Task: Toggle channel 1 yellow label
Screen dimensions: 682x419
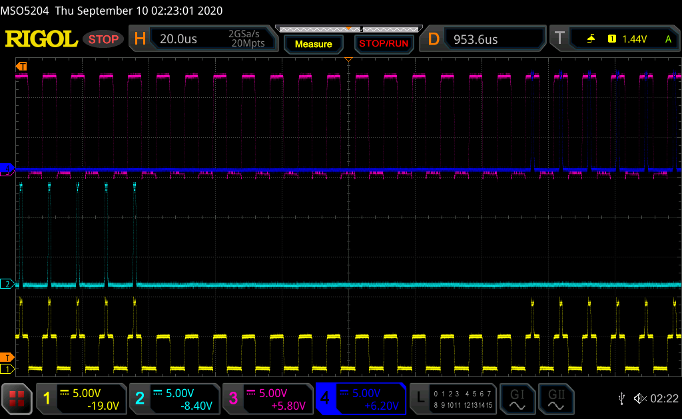Action: tap(47, 398)
